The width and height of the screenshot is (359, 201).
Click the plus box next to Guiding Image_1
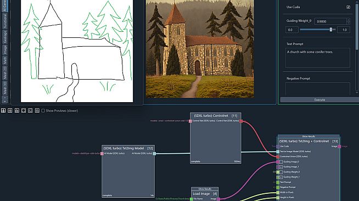pos(281,167)
